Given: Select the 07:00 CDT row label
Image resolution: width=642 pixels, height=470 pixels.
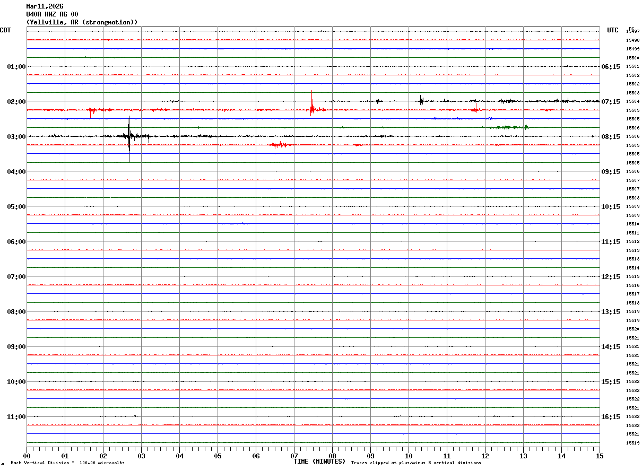Looking at the screenshot, I should (16, 277).
